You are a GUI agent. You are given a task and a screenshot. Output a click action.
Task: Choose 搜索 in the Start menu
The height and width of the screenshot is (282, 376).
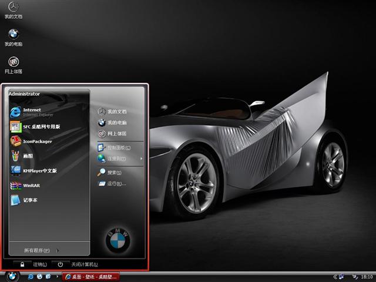tap(113, 173)
